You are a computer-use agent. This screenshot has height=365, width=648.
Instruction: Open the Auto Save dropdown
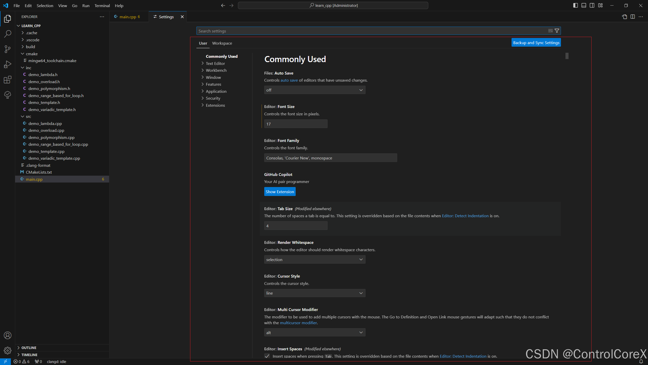pos(315,90)
